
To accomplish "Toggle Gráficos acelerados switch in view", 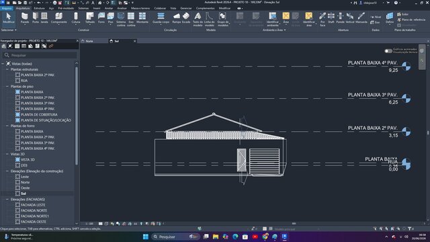I will click(388, 51).
